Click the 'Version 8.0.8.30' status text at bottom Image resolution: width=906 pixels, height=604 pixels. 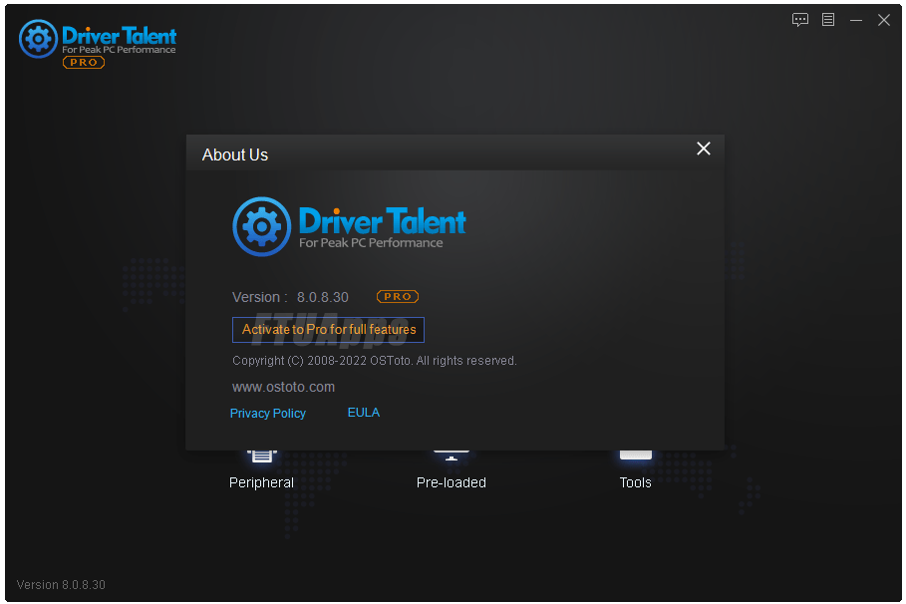61,585
